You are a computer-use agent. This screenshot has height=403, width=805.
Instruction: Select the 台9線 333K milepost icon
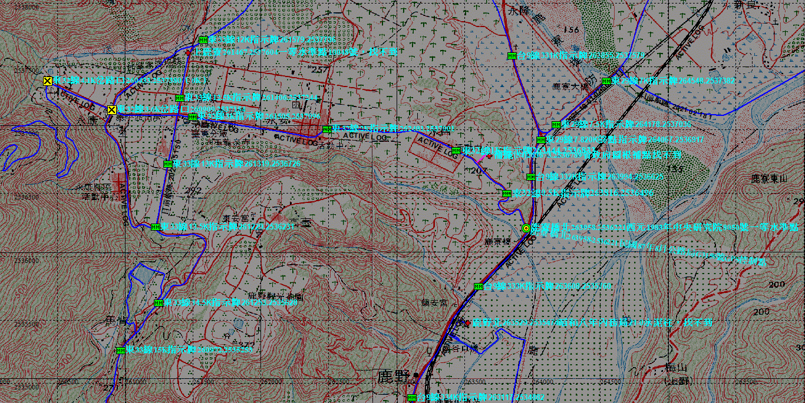click(x=479, y=287)
